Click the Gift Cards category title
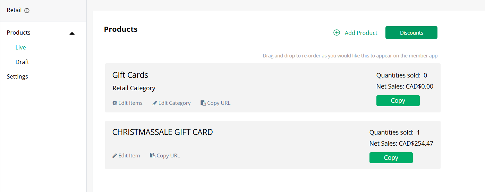Viewport: 485px width, 192px height. [x=130, y=75]
